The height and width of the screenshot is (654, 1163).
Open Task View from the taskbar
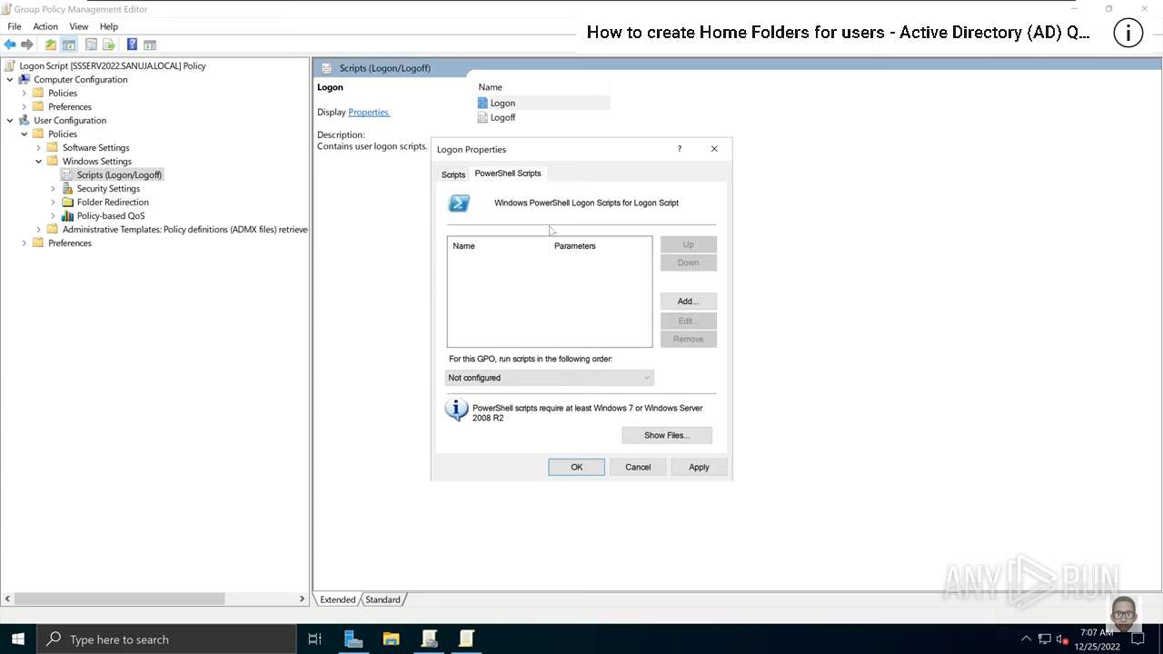coord(314,639)
